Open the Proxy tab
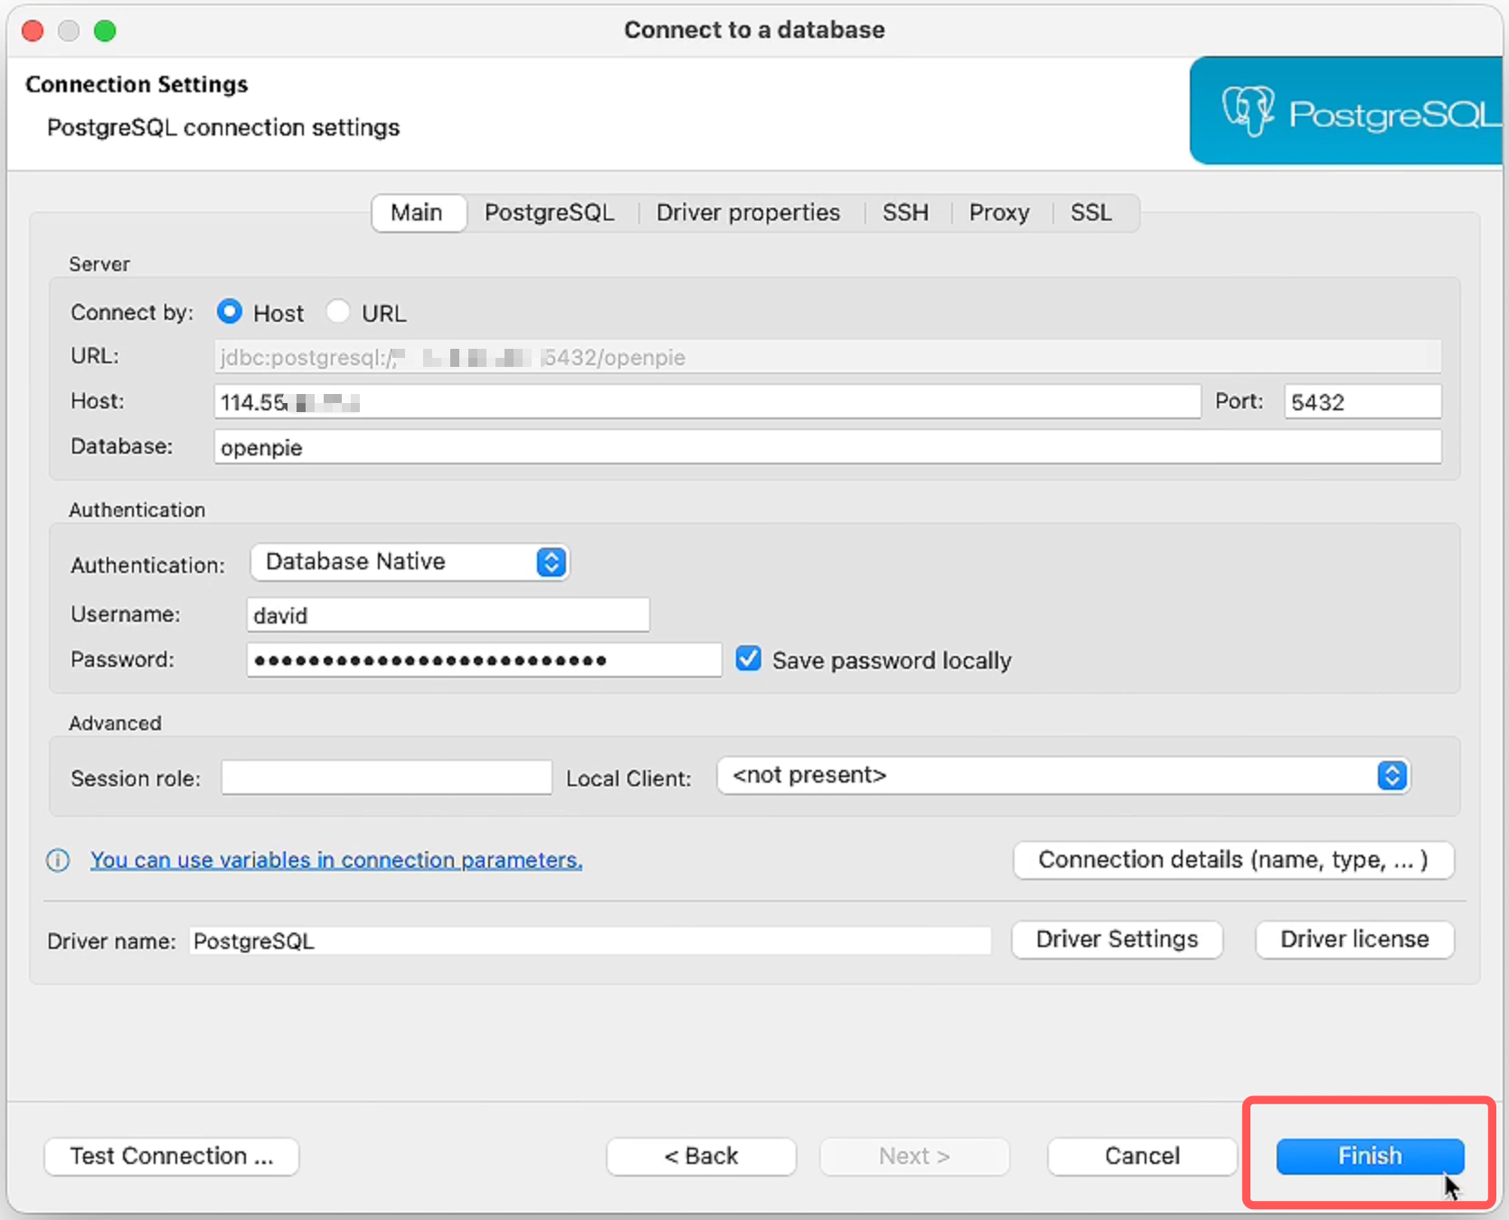This screenshot has height=1220, width=1509. point(1000,212)
